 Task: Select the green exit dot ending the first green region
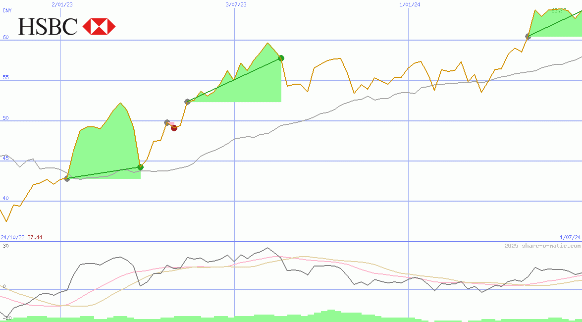coord(140,167)
